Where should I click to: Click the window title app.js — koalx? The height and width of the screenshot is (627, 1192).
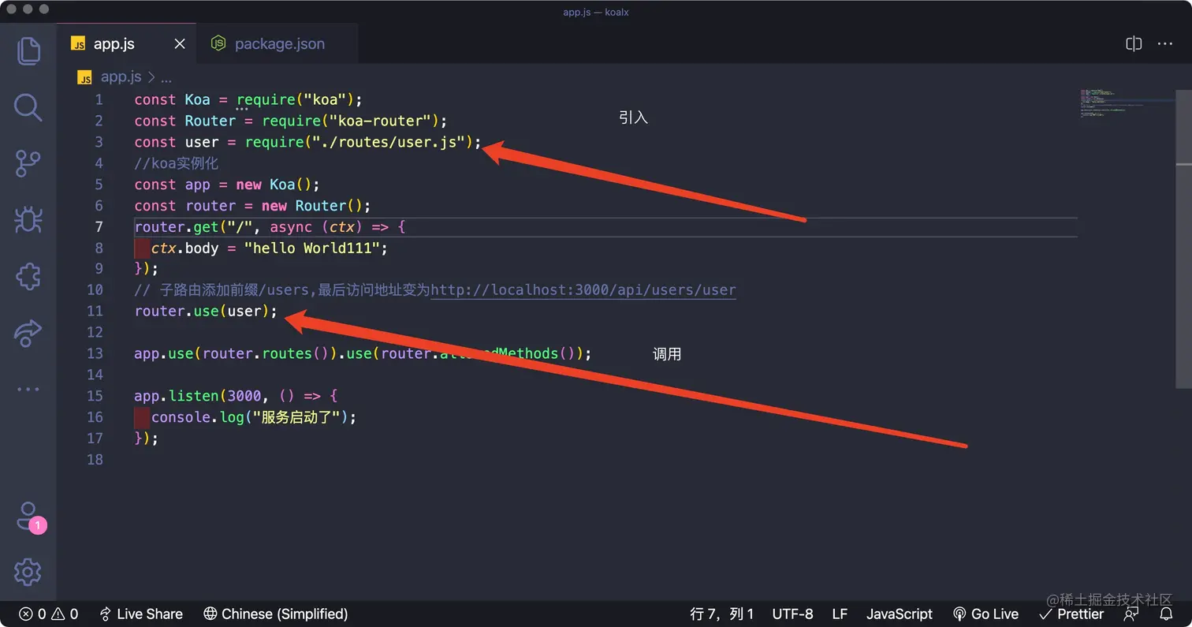pyautogui.click(x=596, y=12)
